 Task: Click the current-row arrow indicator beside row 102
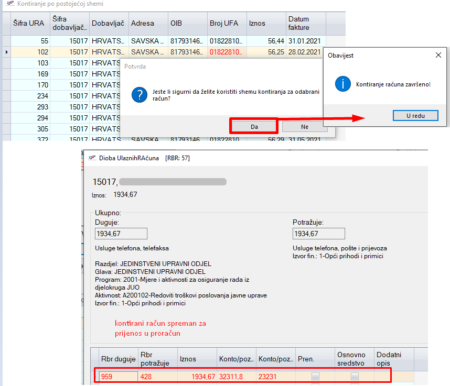(x=6, y=52)
